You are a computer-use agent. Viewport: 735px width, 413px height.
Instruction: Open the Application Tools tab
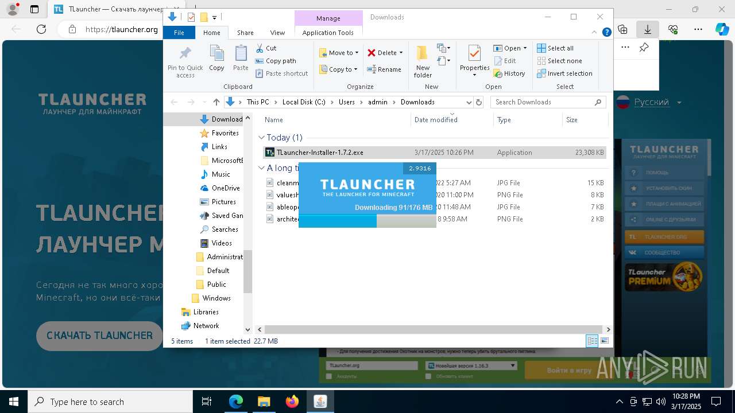click(328, 33)
